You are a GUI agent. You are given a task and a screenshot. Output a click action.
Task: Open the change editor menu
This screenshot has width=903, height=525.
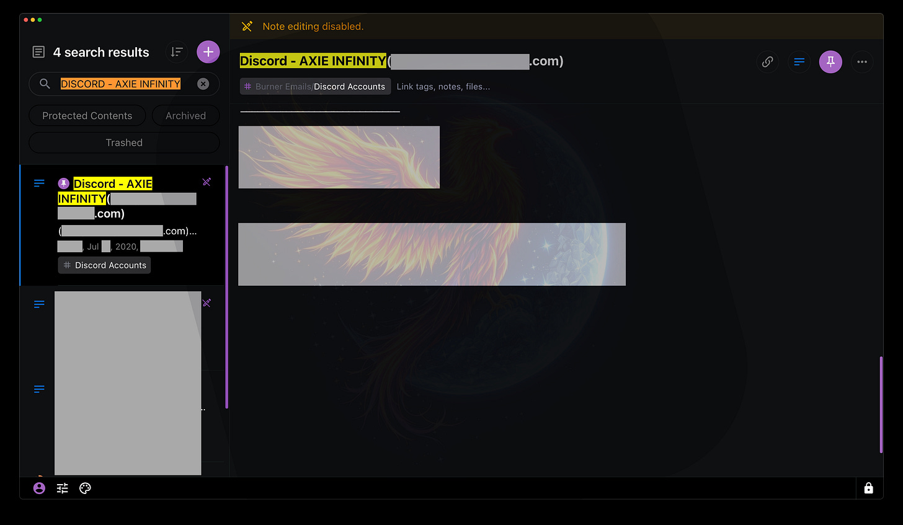coord(799,62)
